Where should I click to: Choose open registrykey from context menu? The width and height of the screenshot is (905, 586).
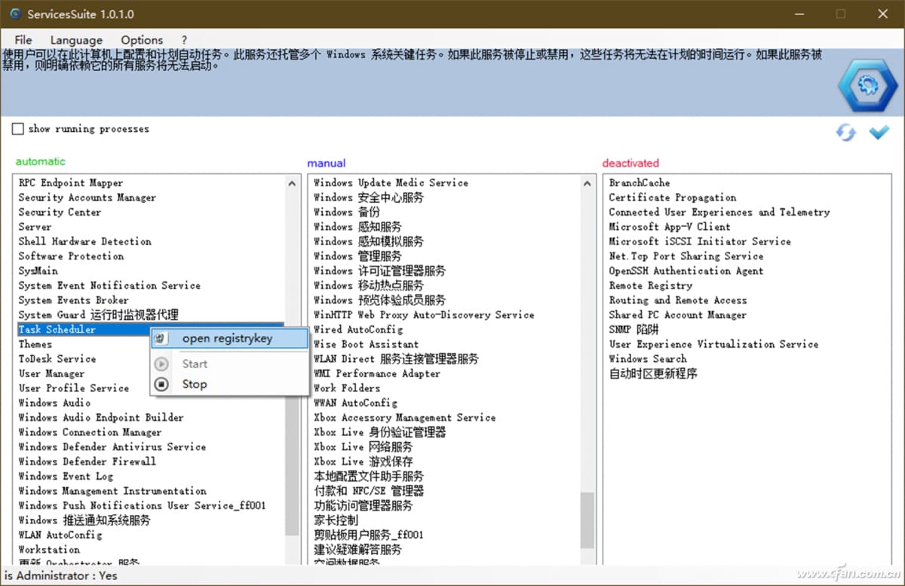[226, 339]
